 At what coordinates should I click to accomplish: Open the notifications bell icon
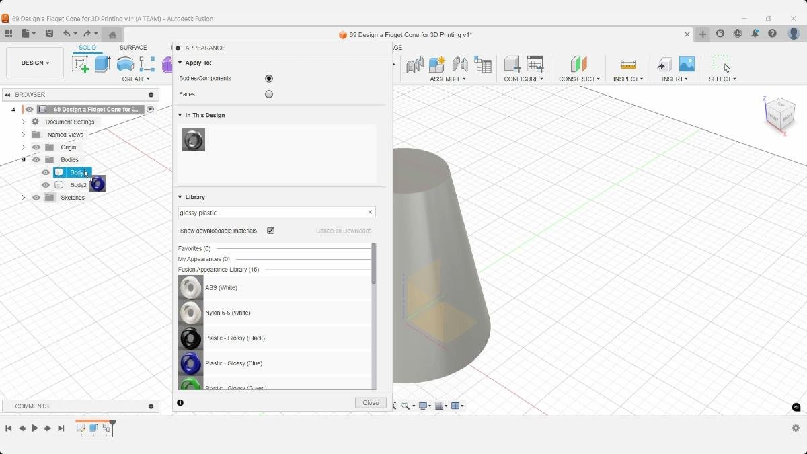tap(755, 34)
